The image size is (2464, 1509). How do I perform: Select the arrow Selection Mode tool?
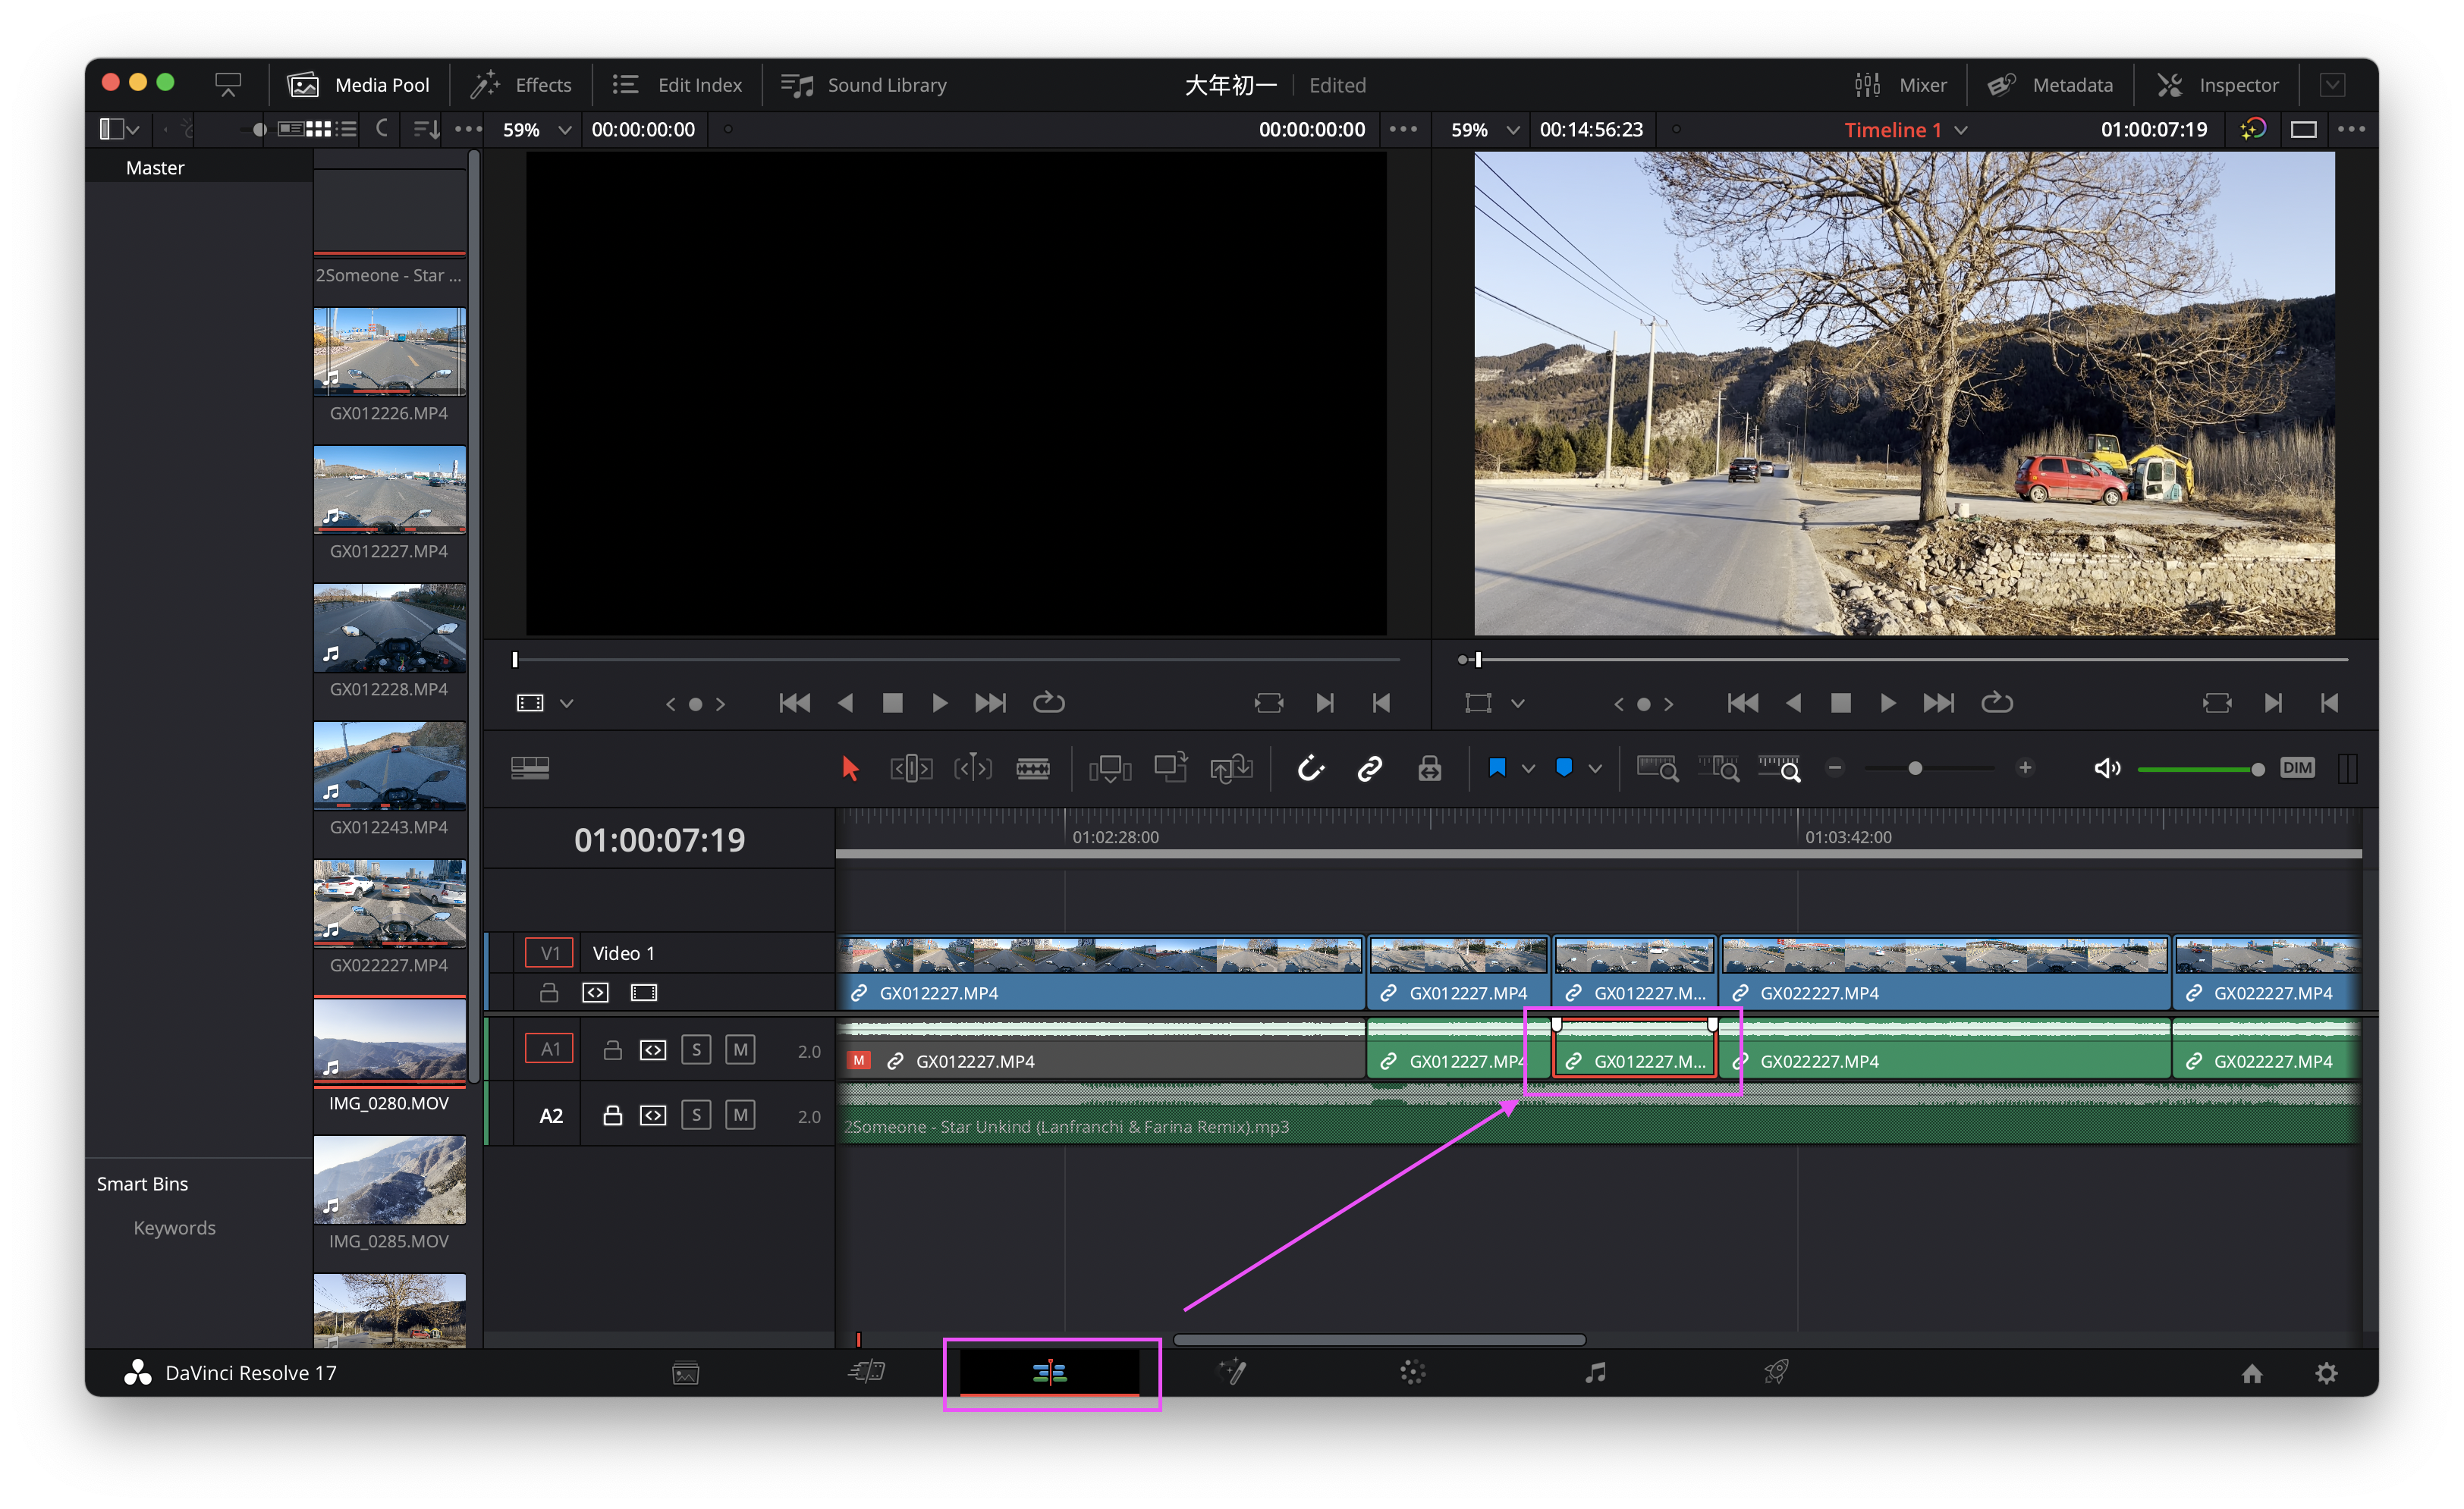coord(850,767)
